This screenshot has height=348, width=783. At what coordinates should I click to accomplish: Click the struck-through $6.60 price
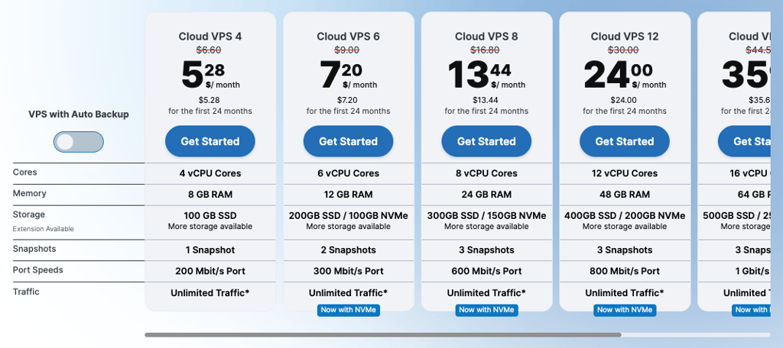209,50
